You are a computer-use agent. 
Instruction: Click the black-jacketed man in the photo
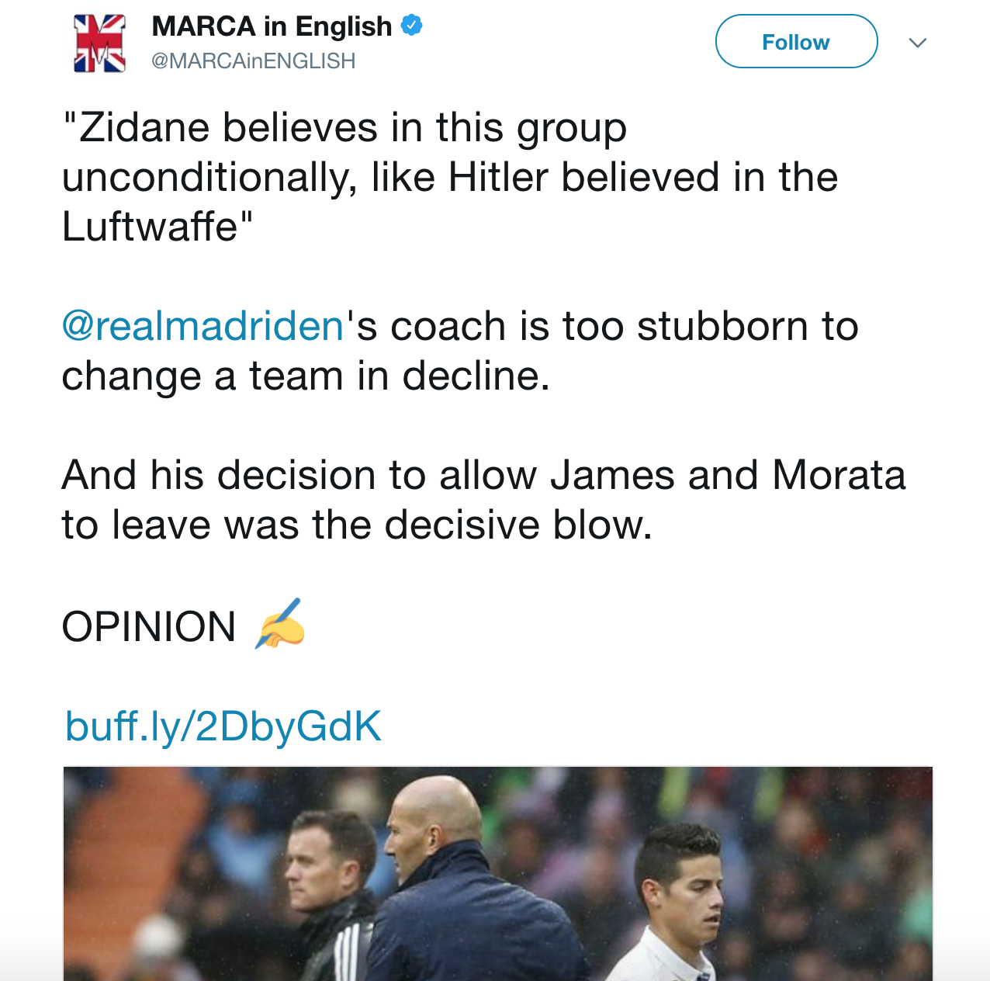326,893
